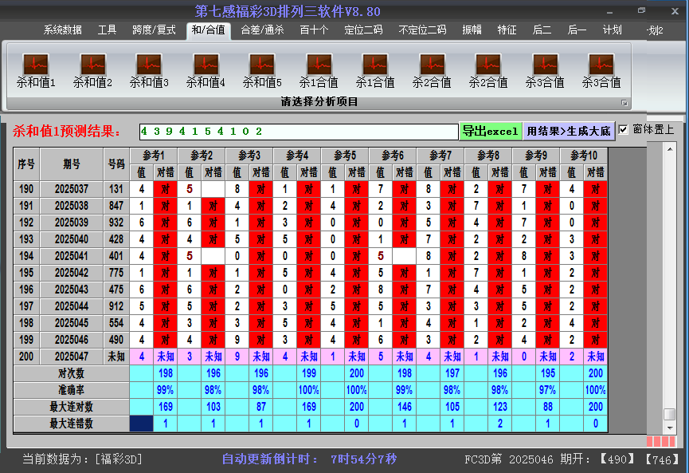Select the 后二 tab
689x473 pixels.
[x=542, y=30]
